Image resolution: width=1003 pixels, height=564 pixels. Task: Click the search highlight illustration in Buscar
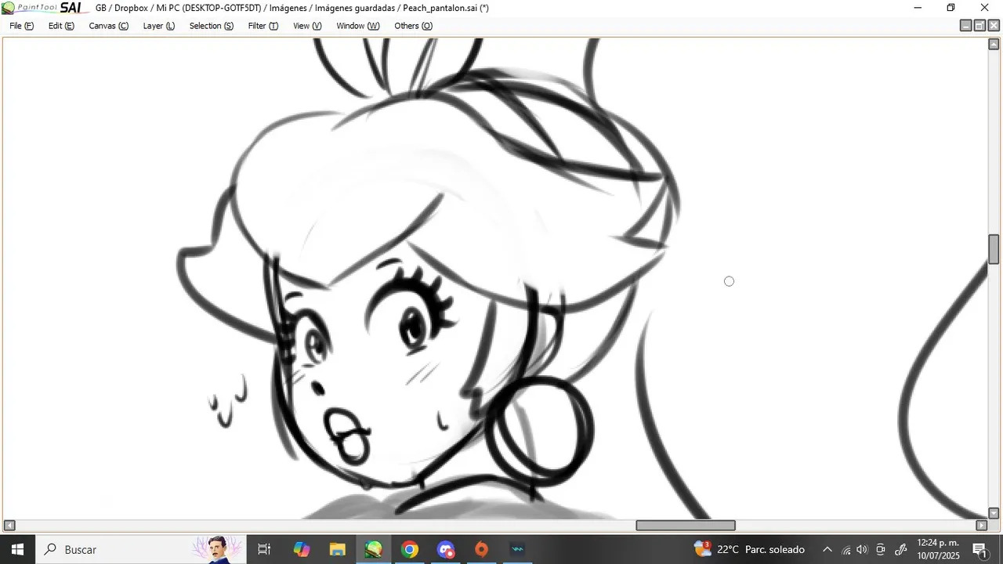tap(217, 549)
